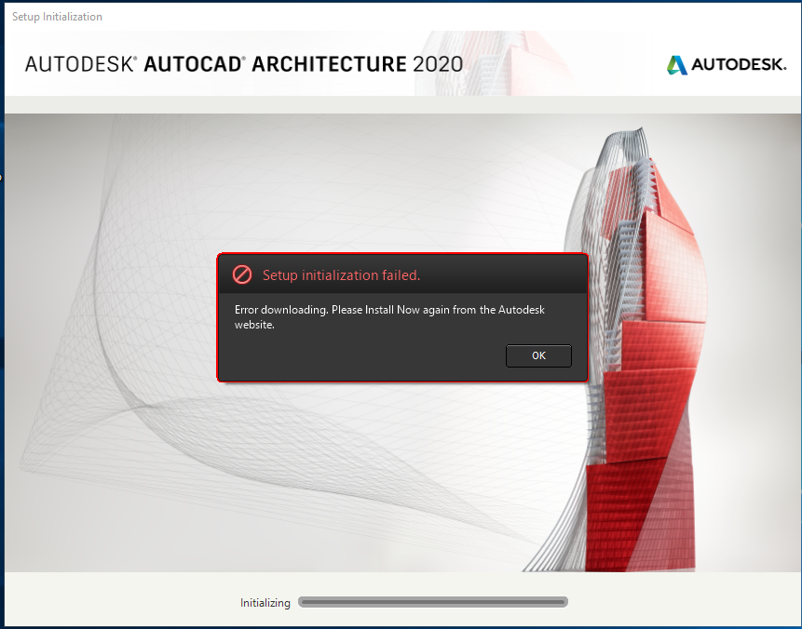This screenshot has width=802, height=629.
Task: Click the small arrow on the left edge
Action: tap(3, 176)
